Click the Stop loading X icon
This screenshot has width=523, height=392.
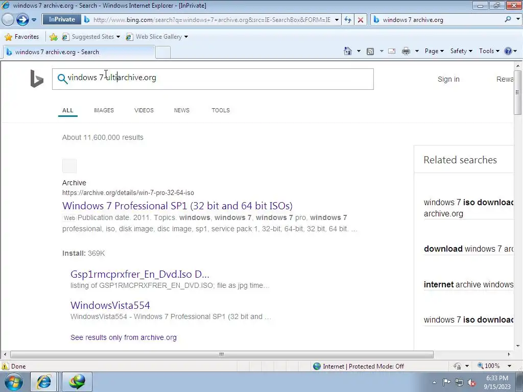(360, 20)
